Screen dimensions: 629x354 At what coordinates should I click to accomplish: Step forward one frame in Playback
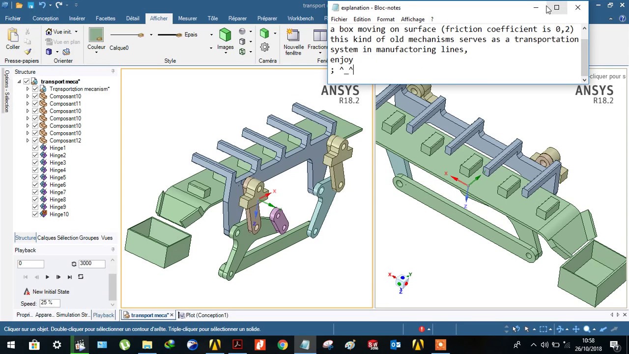click(58, 277)
